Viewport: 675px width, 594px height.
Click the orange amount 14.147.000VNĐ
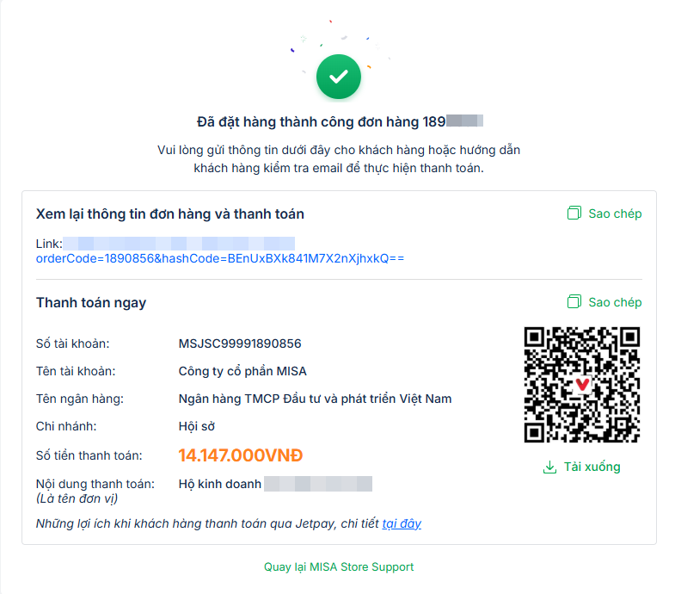[241, 455]
